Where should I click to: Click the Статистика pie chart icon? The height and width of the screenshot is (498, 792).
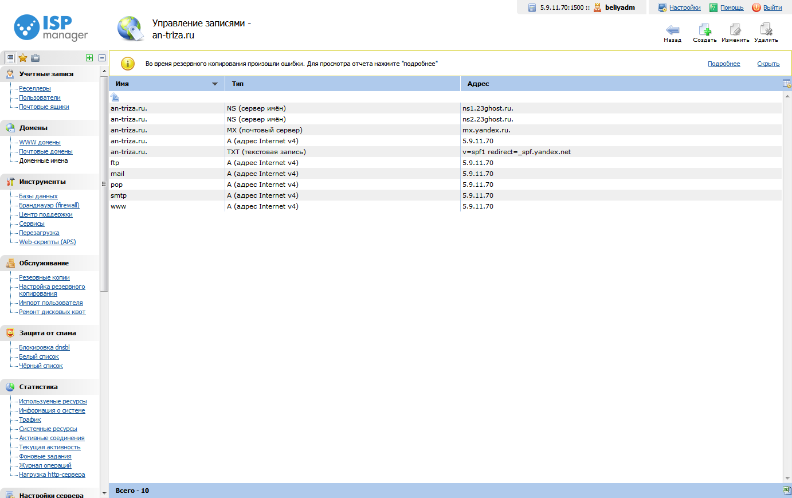click(10, 387)
